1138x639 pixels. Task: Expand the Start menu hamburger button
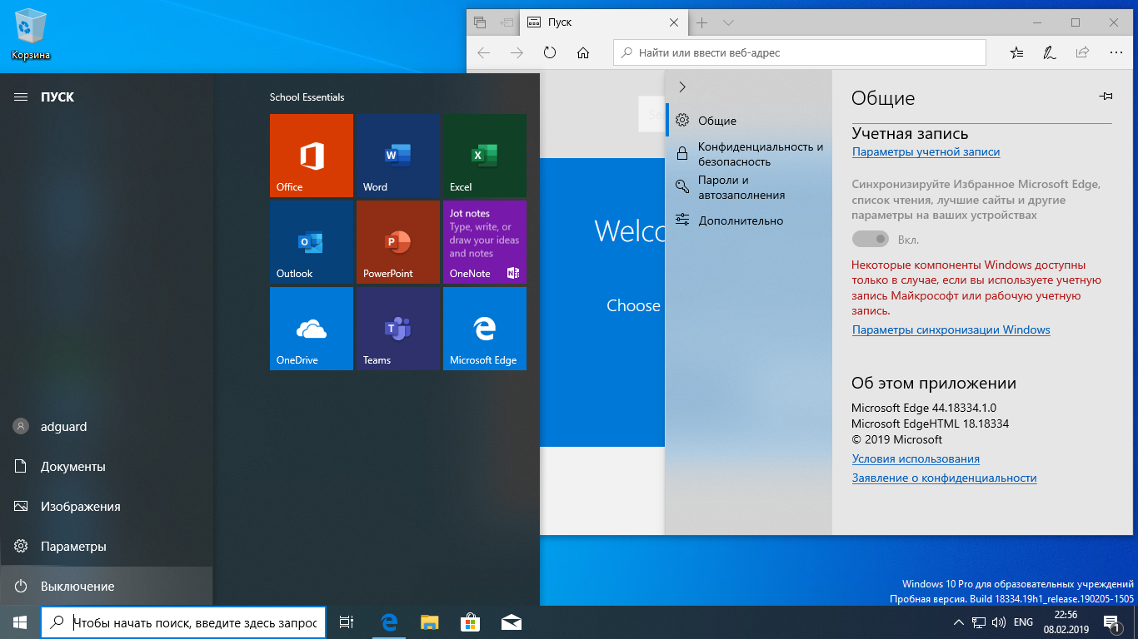click(x=21, y=97)
